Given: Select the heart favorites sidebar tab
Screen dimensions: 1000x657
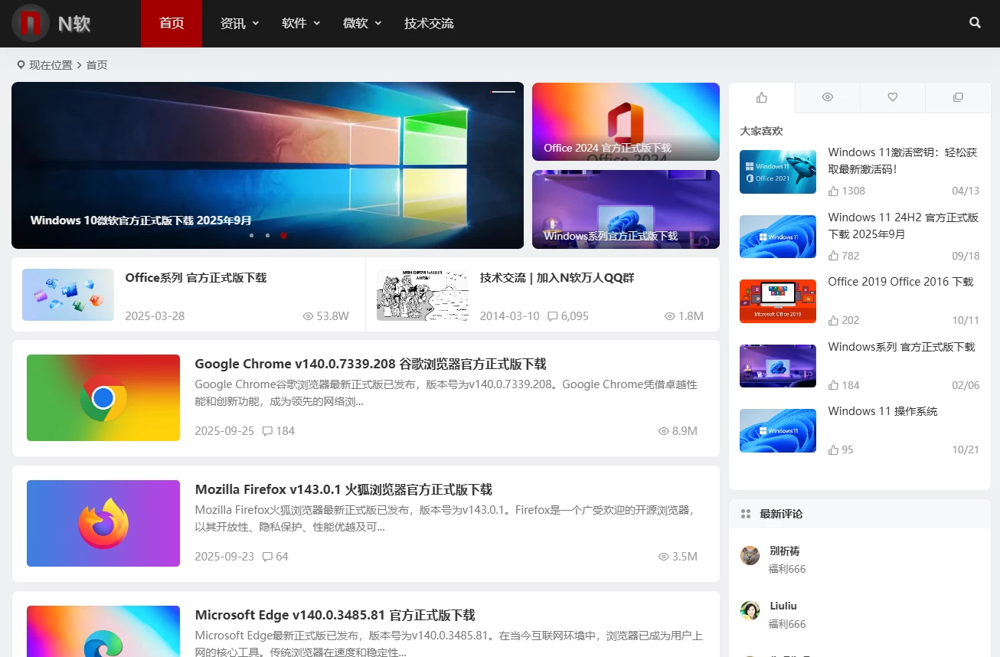Looking at the screenshot, I should 892,97.
